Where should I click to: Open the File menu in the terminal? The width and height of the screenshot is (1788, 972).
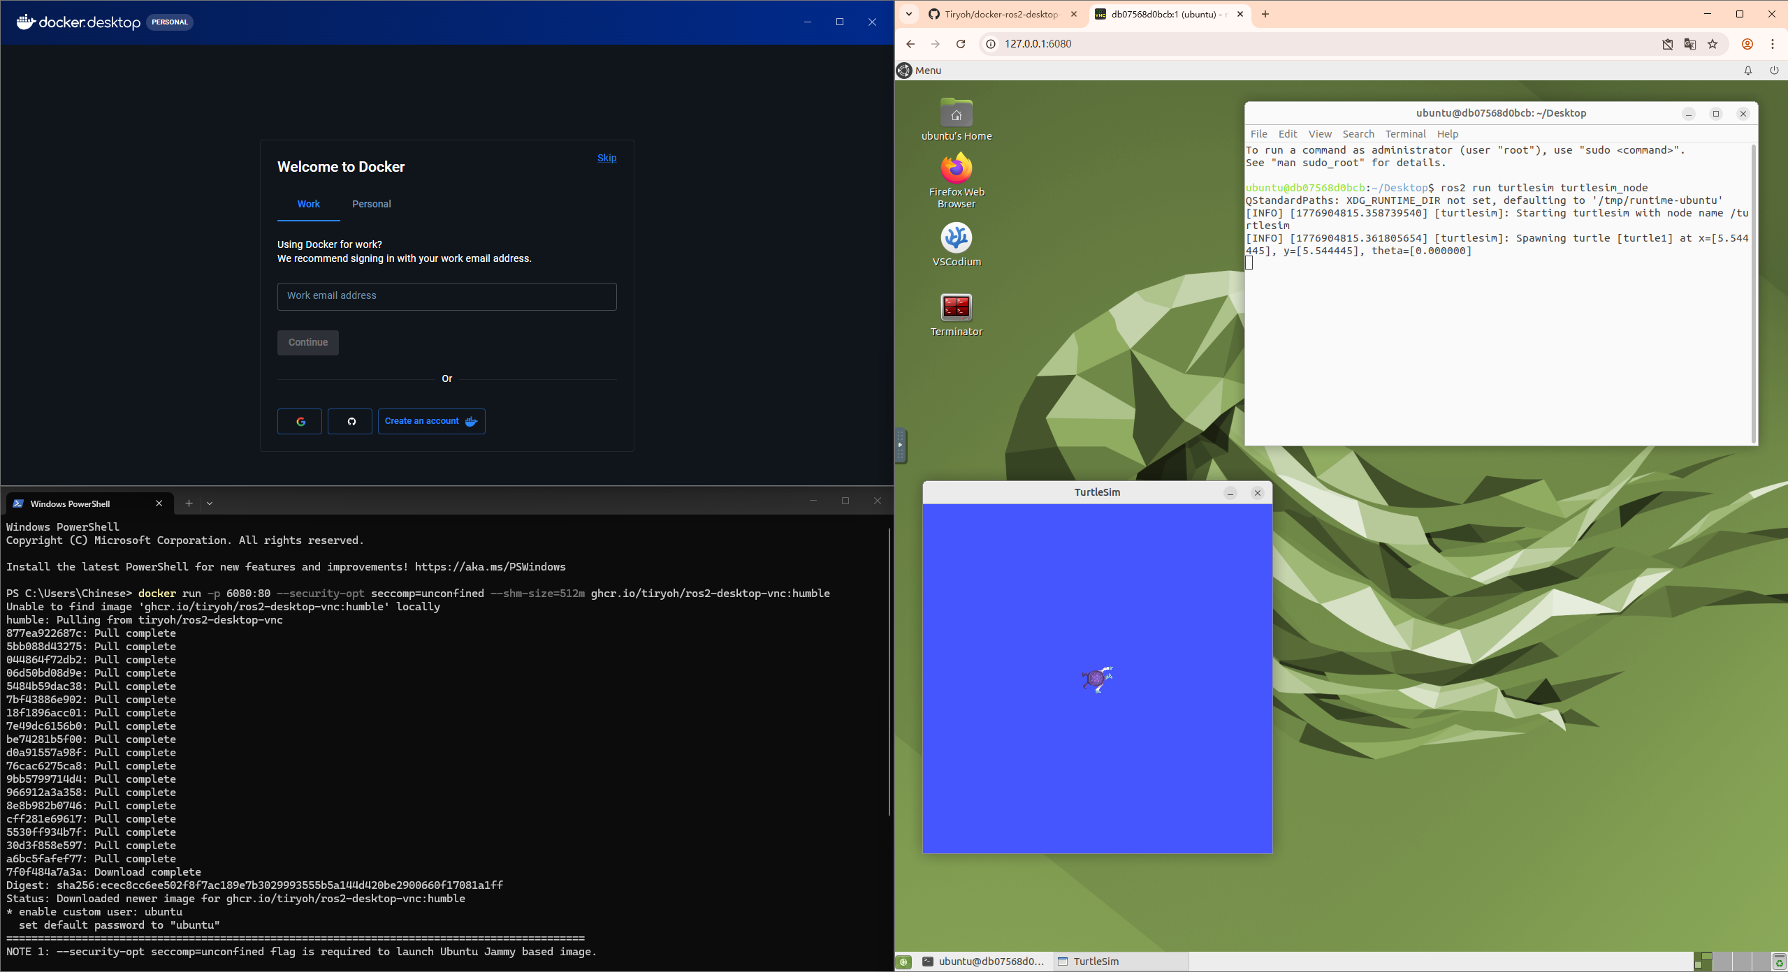[1258, 134]
